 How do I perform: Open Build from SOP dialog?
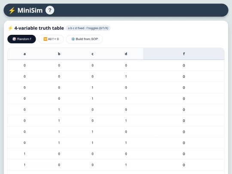pyautogui.click(x=84, y=39)
